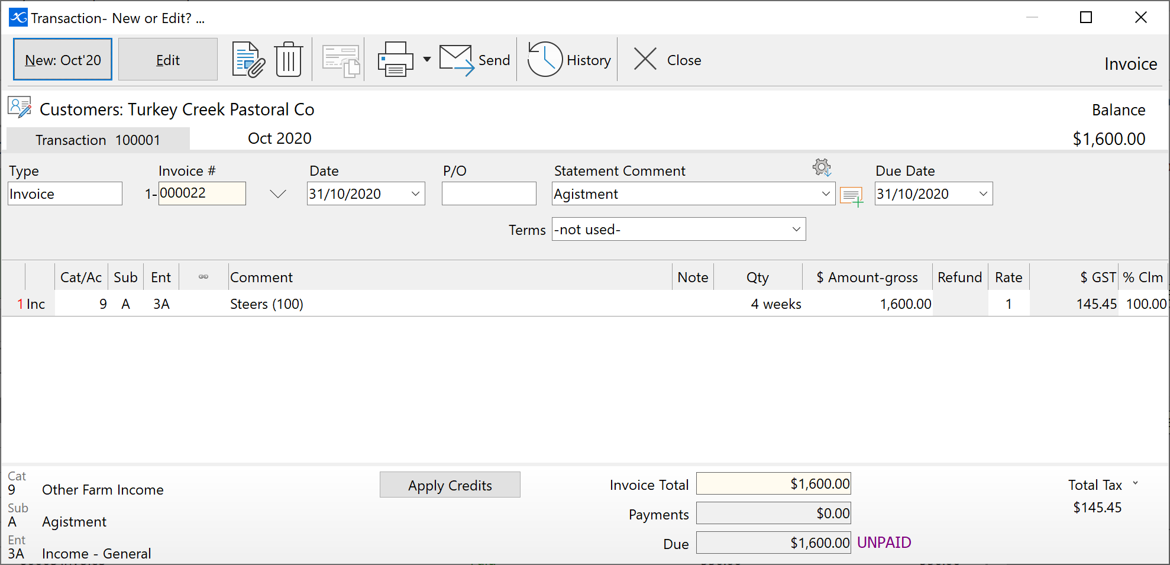This screenshot has height=565, width=1170.
Task: Click the Rate column header
Action: coord(1009,277)
